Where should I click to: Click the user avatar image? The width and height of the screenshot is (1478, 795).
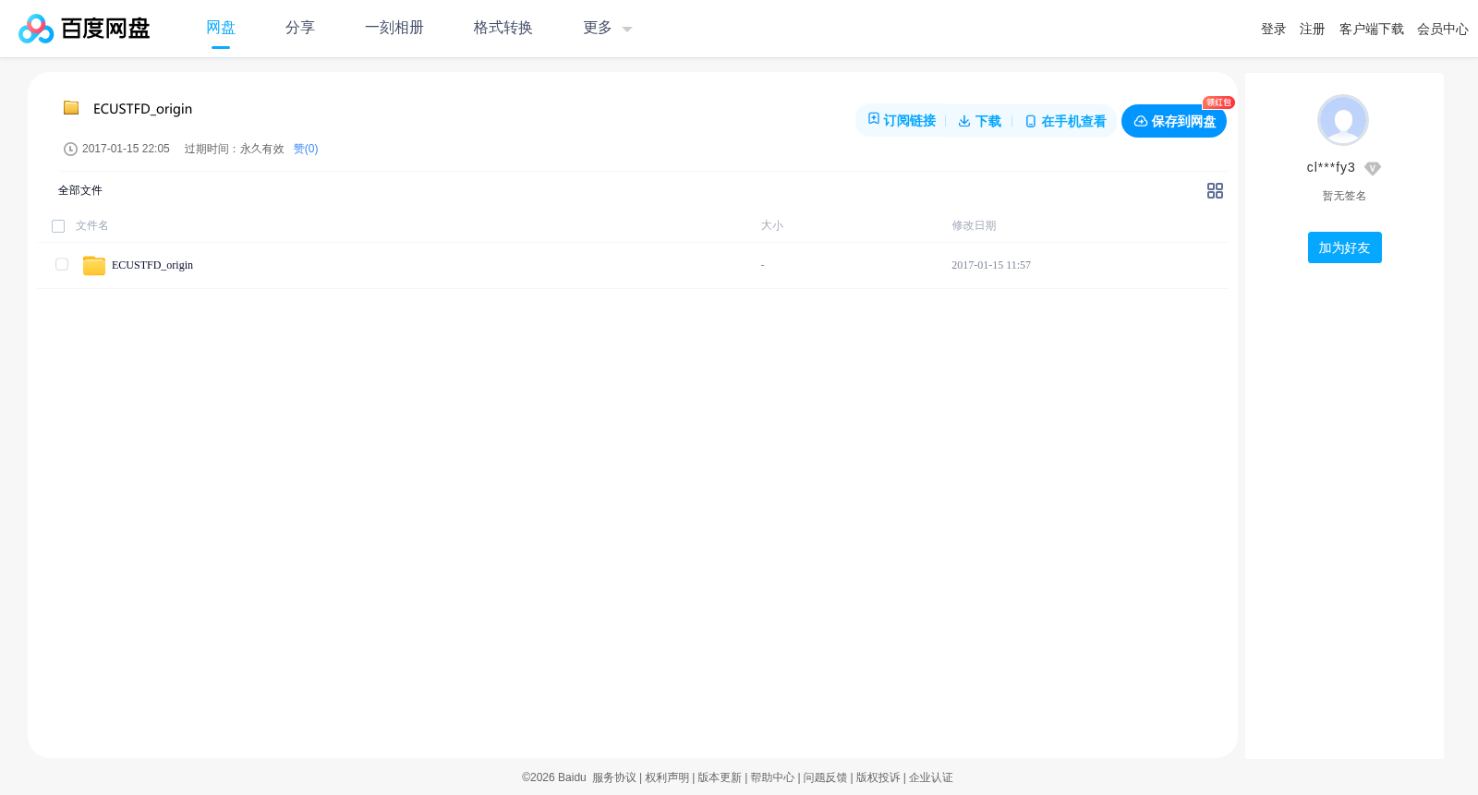[x=1343, y=120]
